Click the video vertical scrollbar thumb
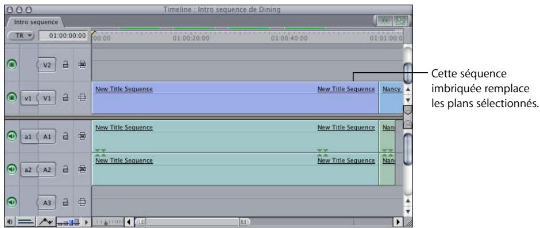540x228 pixels. (408, 73)
